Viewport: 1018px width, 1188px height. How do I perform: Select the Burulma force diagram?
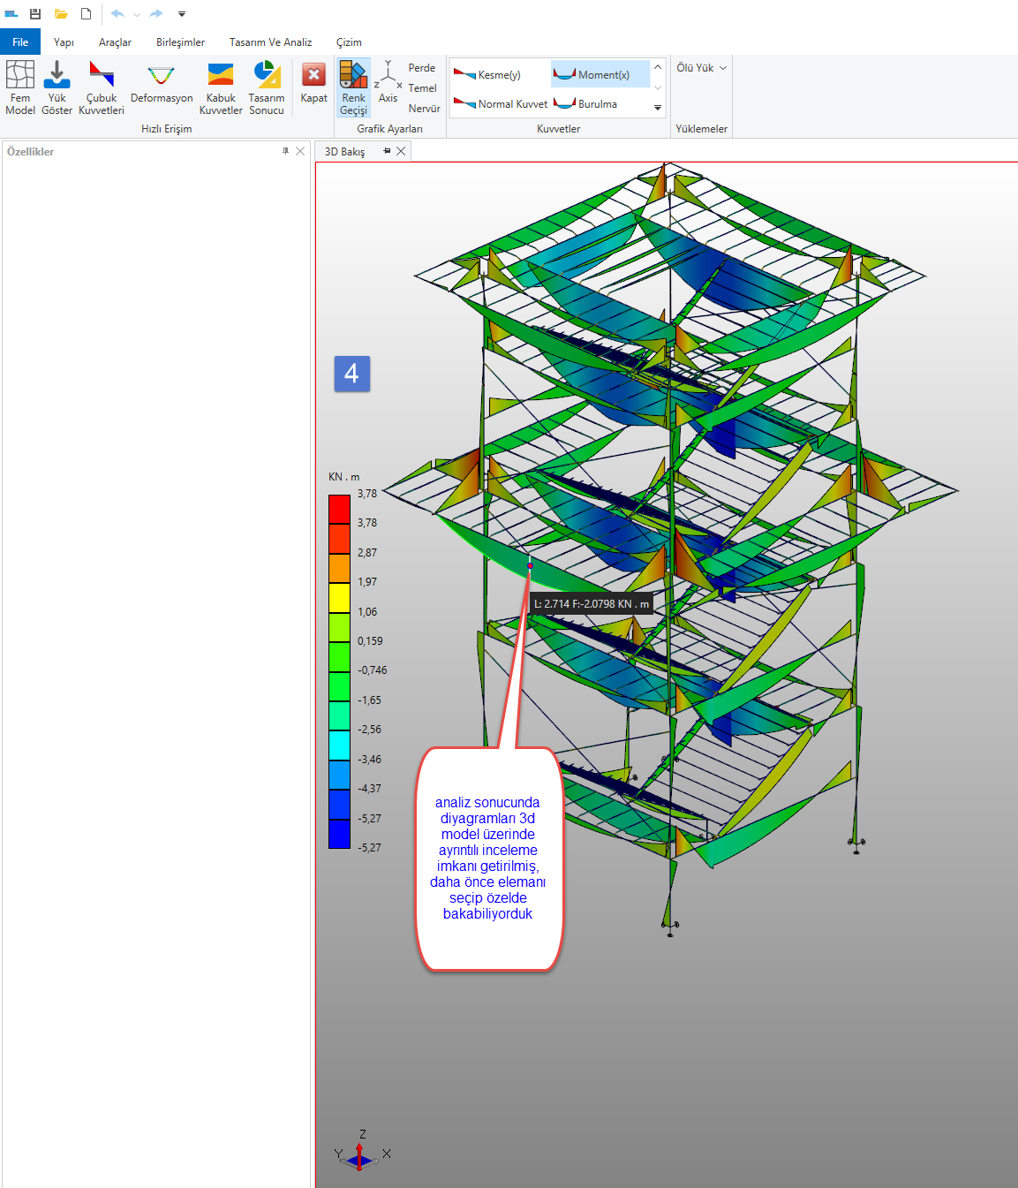pyautogui.click(x=586, y=104)
